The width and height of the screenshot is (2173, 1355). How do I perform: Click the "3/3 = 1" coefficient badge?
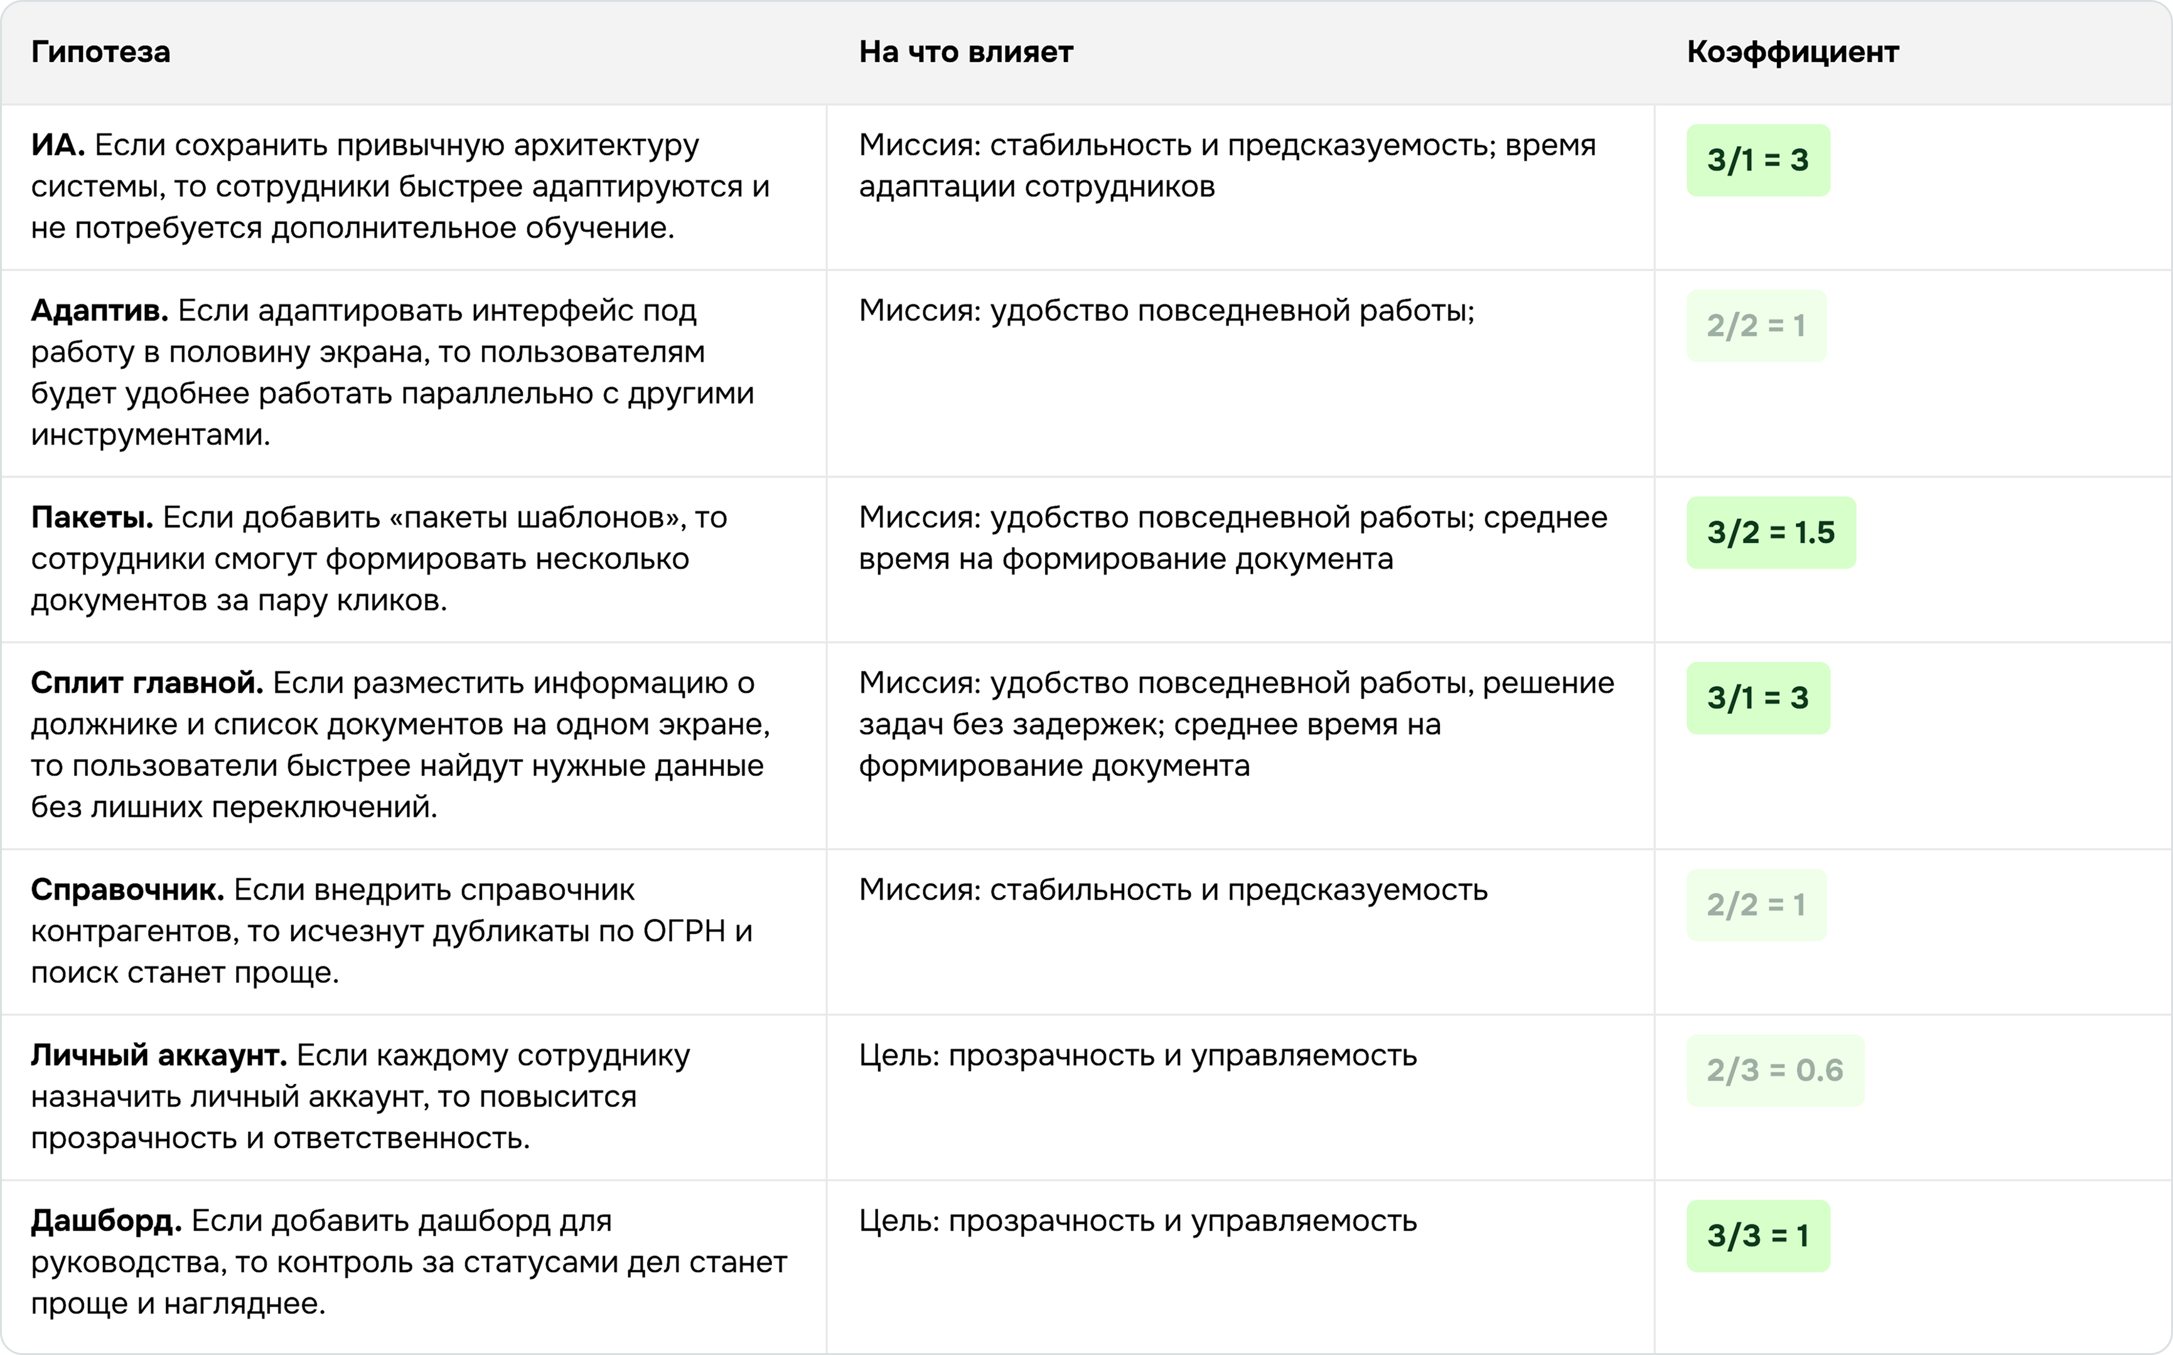pyautogui.click(x=1757, y=1236)
